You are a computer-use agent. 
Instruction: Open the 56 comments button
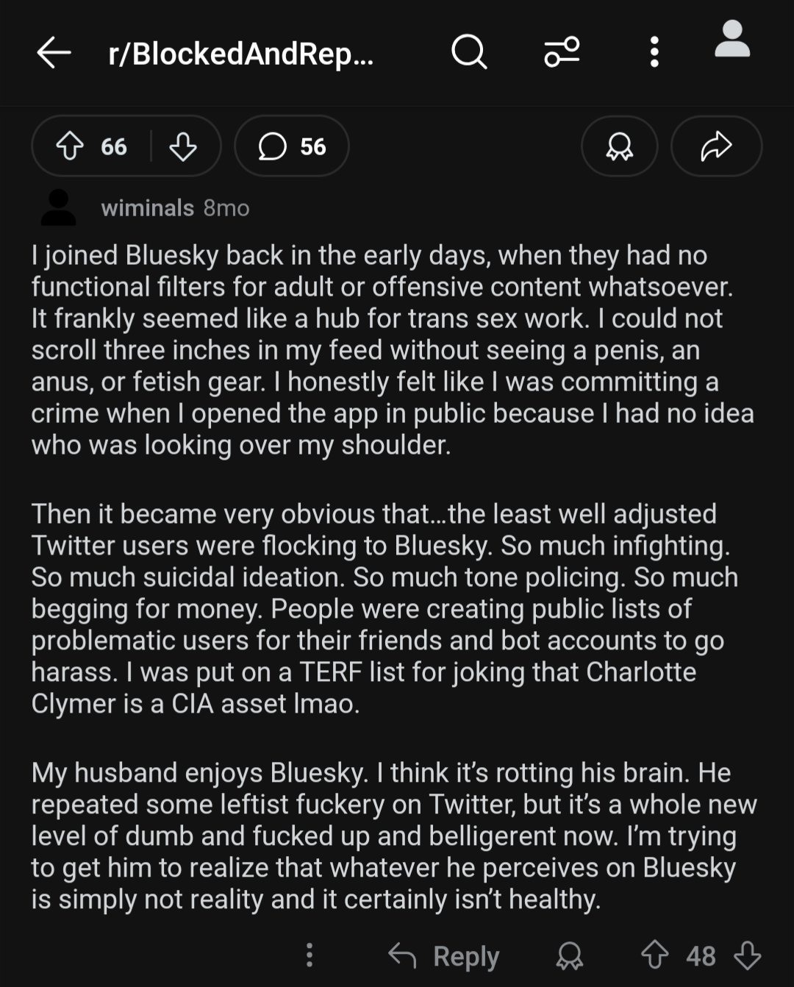(x=292, y=146)
